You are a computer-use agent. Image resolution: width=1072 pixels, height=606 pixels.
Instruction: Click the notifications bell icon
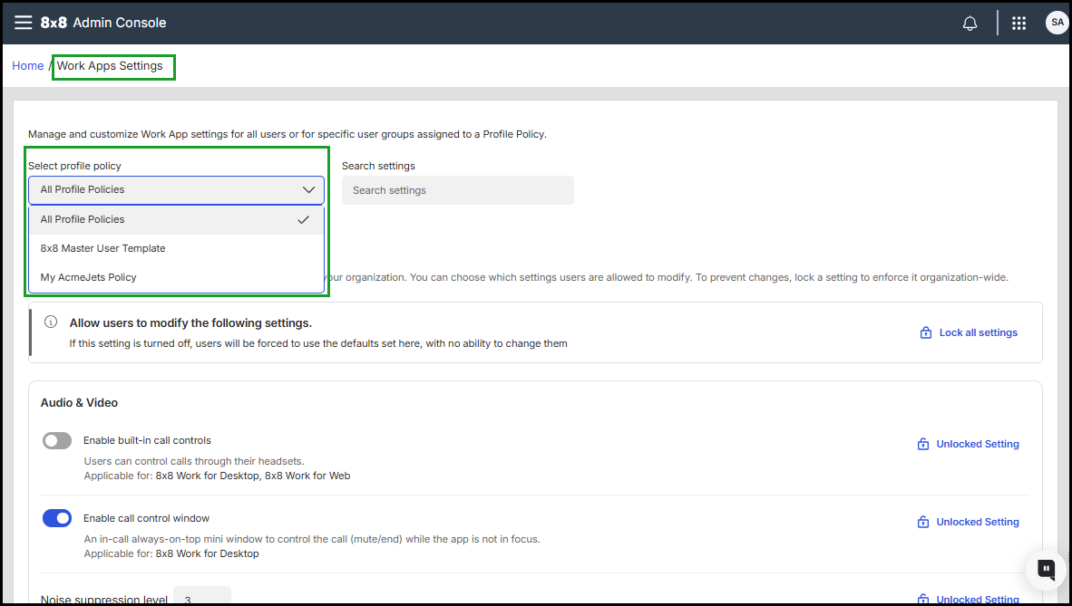coord(970,24)
